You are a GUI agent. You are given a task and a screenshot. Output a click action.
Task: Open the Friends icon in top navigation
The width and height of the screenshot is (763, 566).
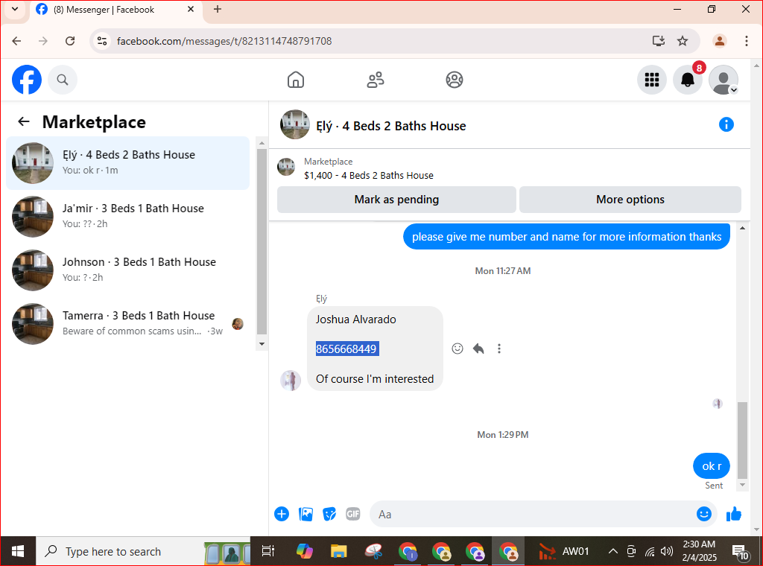[376, 80]
